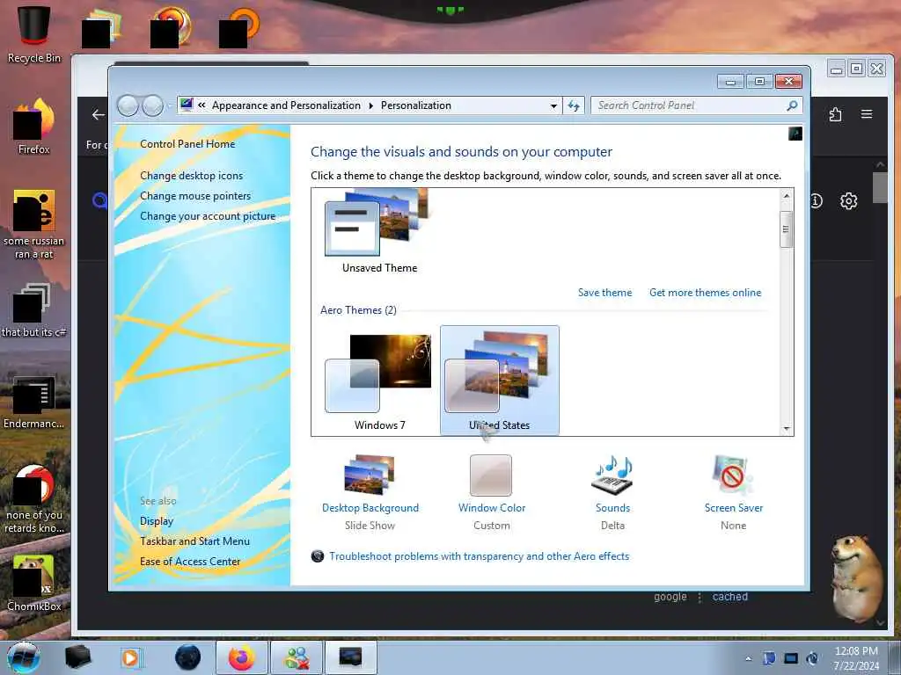The image size is (901, 675).
Task: Click the cached link in browser page
Action: click(x=729, y=597)
